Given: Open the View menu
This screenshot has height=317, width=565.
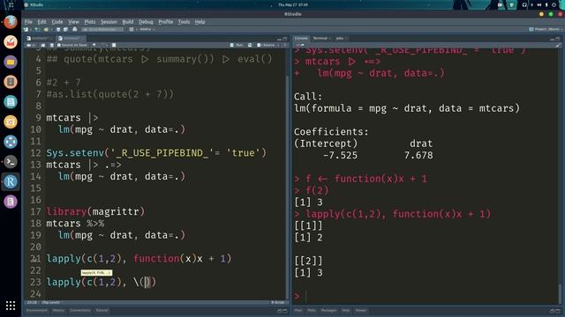Looking at the screenshot, I should tap(73, 22).
